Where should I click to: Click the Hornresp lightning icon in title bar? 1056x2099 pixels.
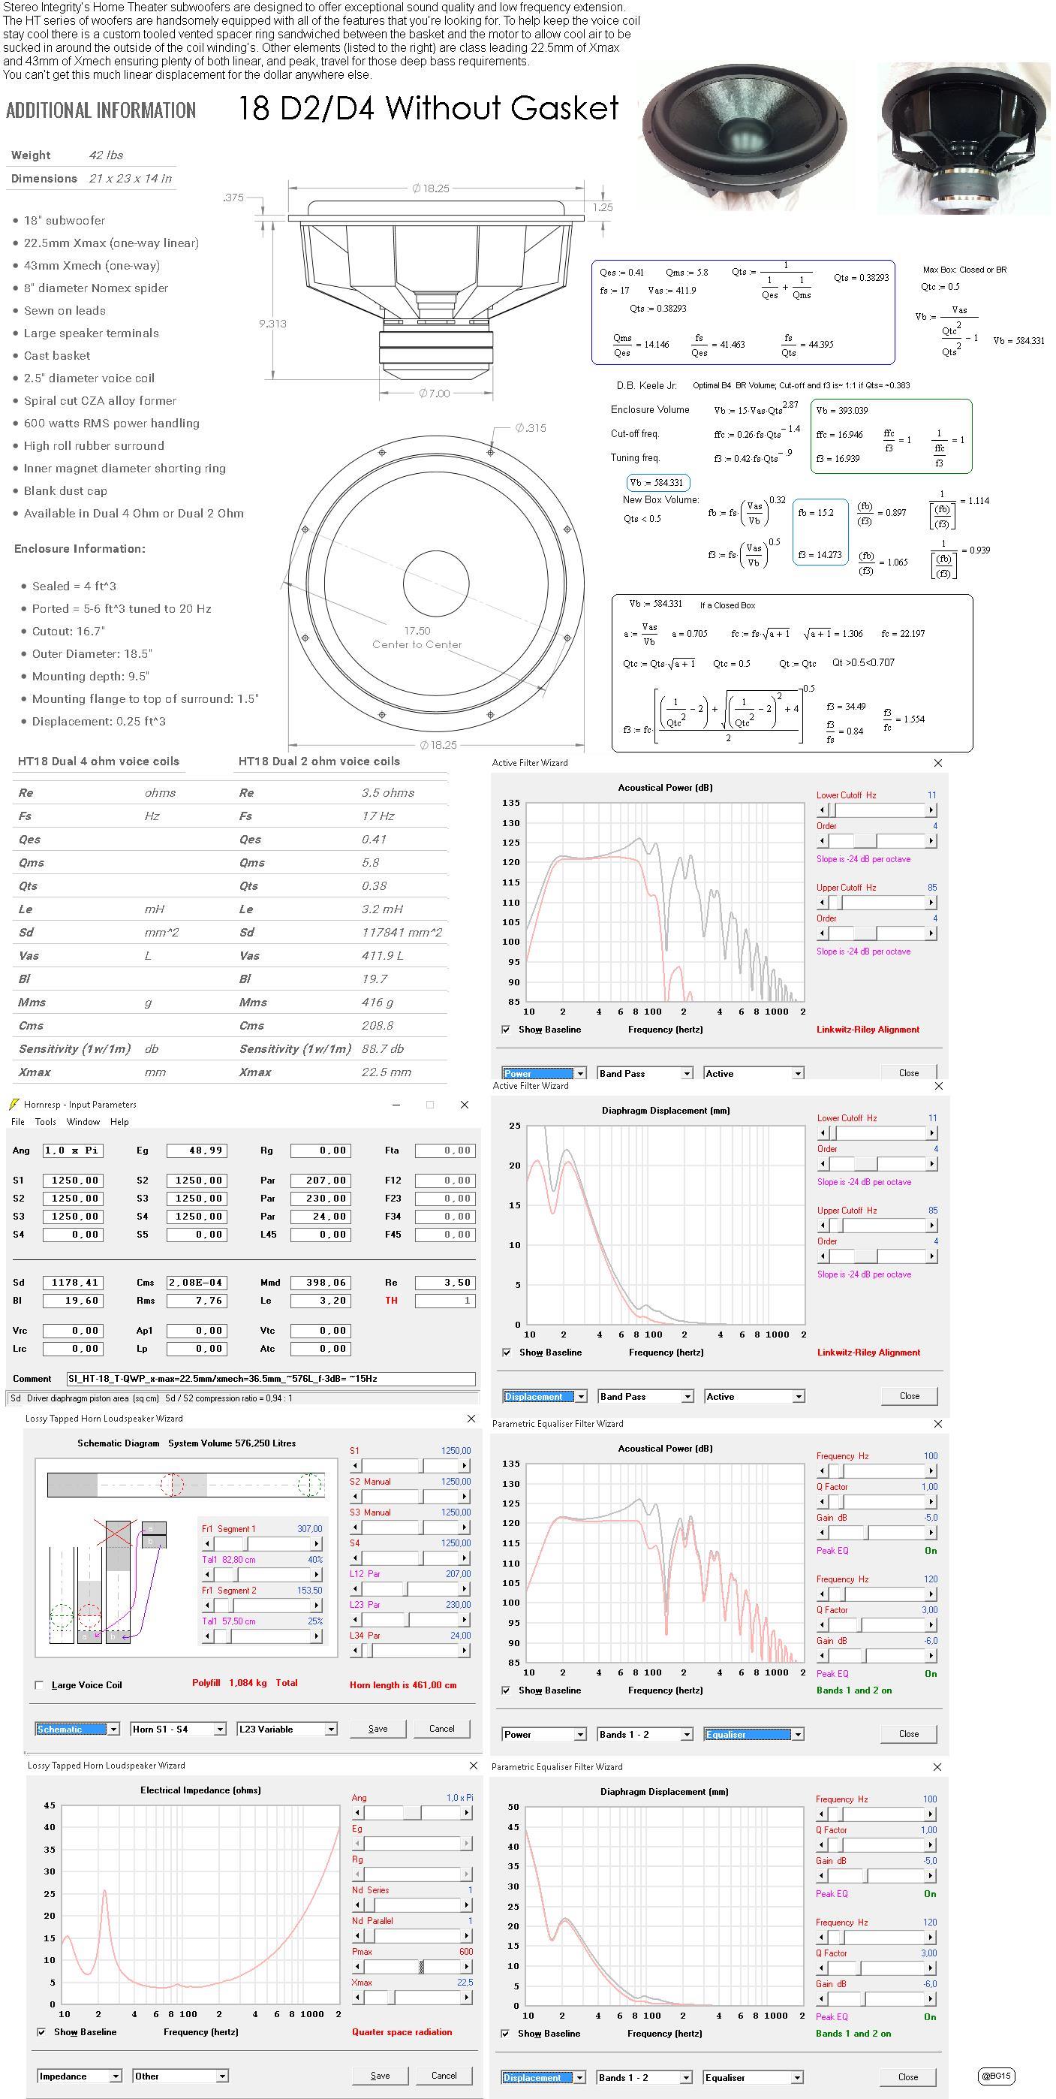[14, 1104]
